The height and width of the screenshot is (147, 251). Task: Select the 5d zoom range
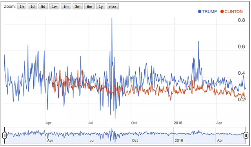(x=43, y=7)
